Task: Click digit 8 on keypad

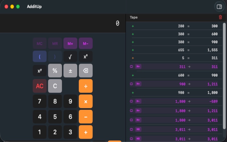Action: tap(55, 101)
